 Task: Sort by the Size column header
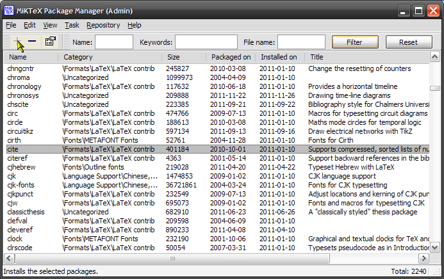[184, 57]
